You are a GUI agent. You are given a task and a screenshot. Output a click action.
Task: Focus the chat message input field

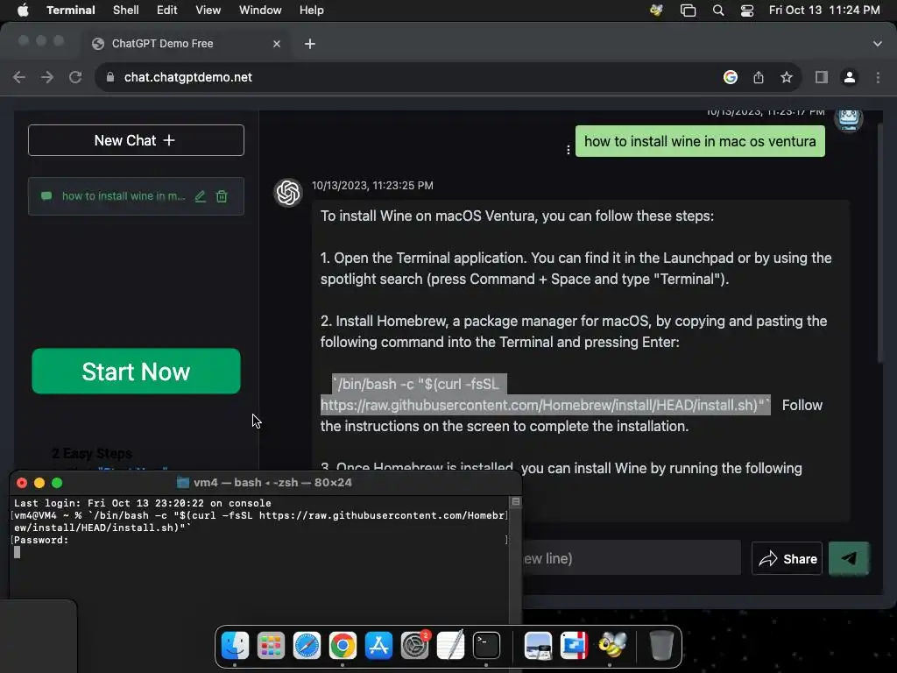632,558
